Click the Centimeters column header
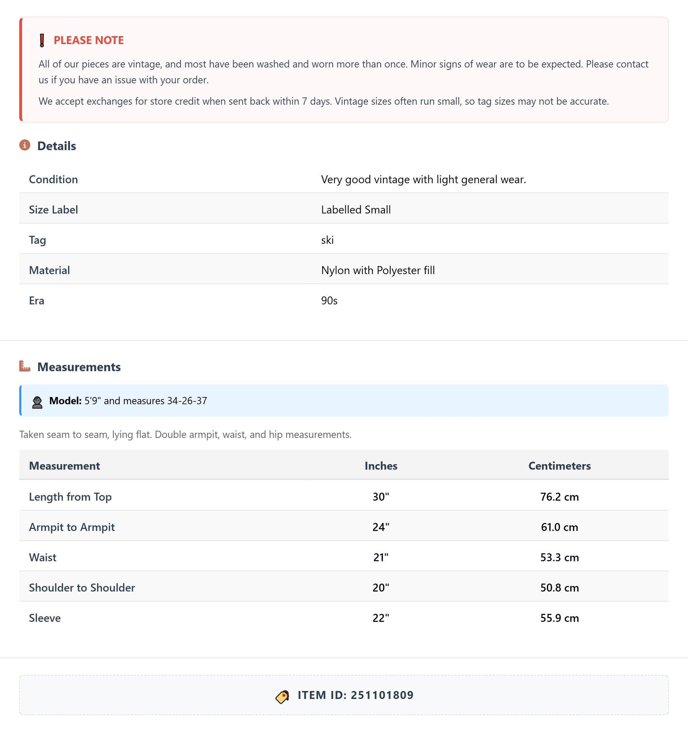Image resolution: width=688 pixels, height=732 pixels. tap(559, 466)
